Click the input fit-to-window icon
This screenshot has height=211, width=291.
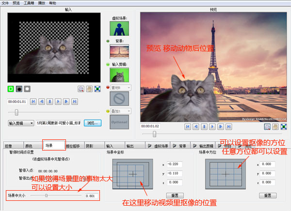coord(97,89)
